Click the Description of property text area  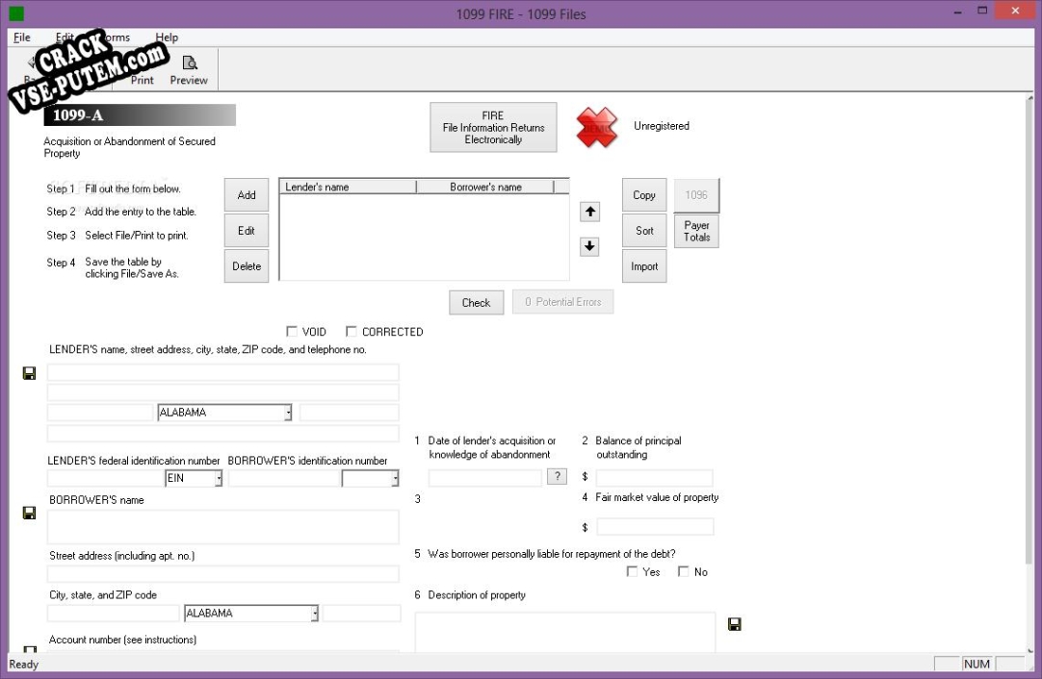coord(565,633)
